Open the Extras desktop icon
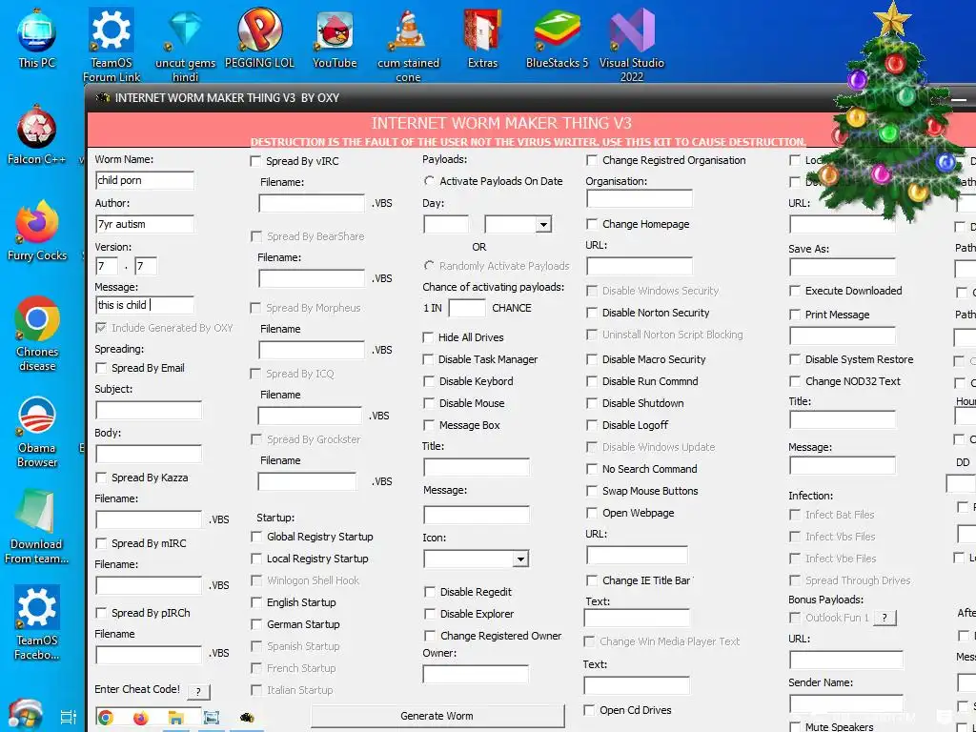976x732 pixels. point(483,38)
